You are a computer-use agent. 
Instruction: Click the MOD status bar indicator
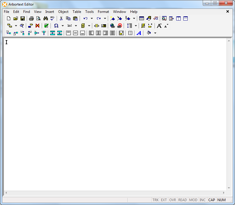[x=193, y=200]
